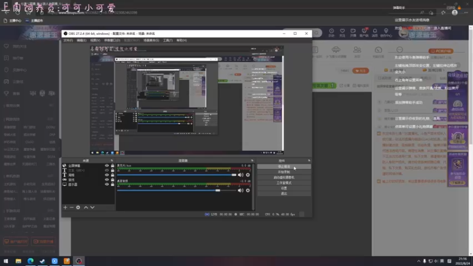Image resolution: width=473 pixels, height=266 pixels.
Task: Click 退出 exit button in OBS controls
Action: click(x=284, y=194)
